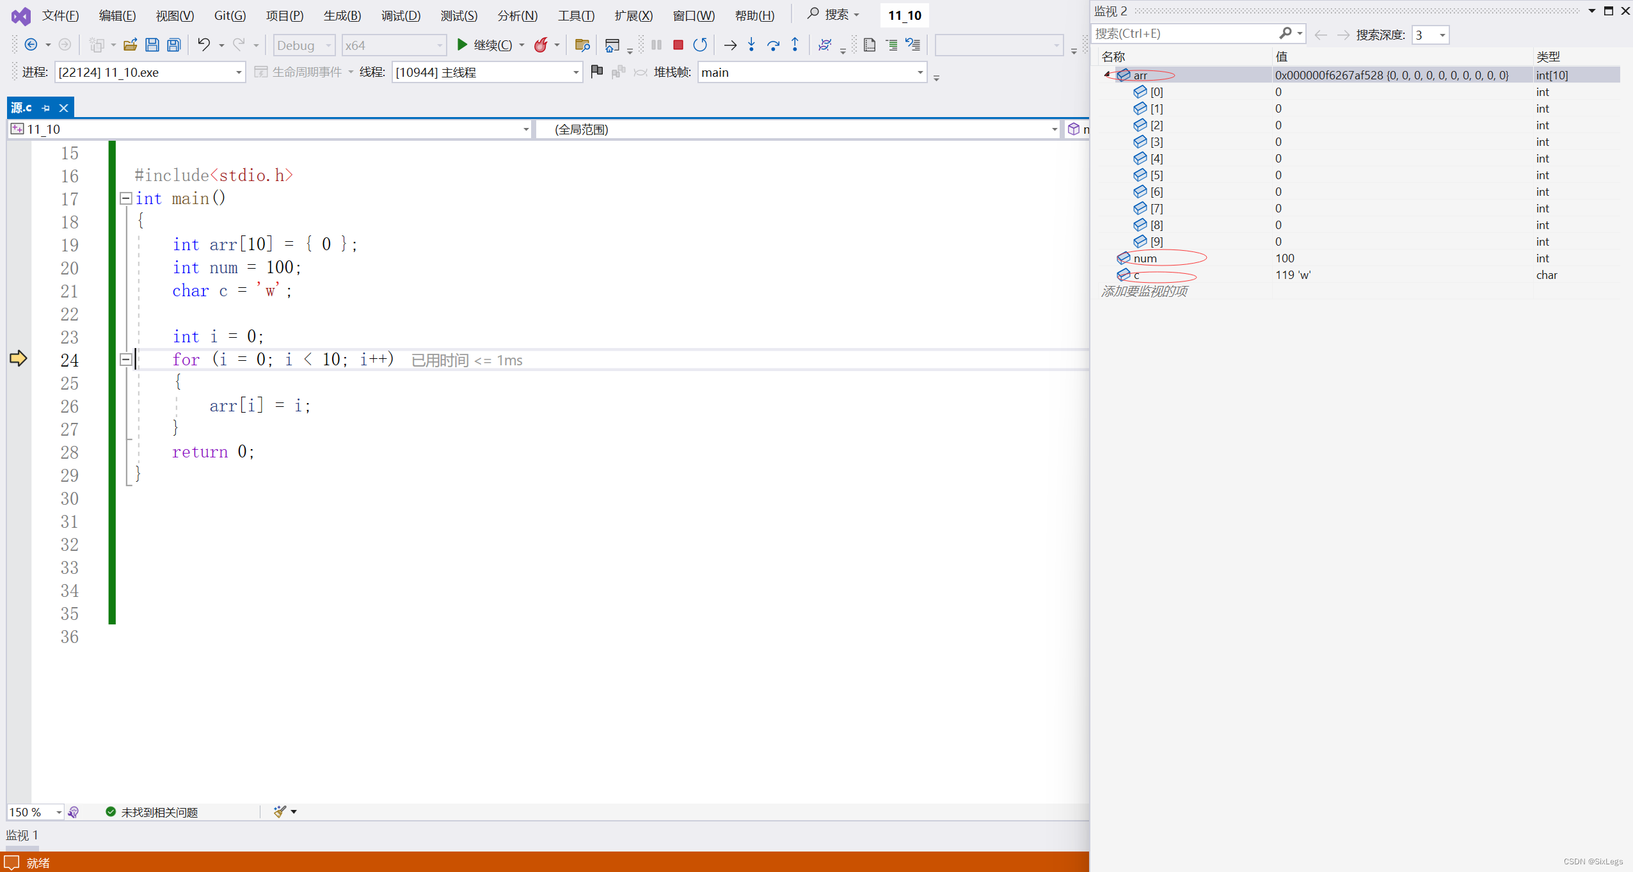Click the Restart debugging icon
The image size is (1633, 872).
(700, 45)
